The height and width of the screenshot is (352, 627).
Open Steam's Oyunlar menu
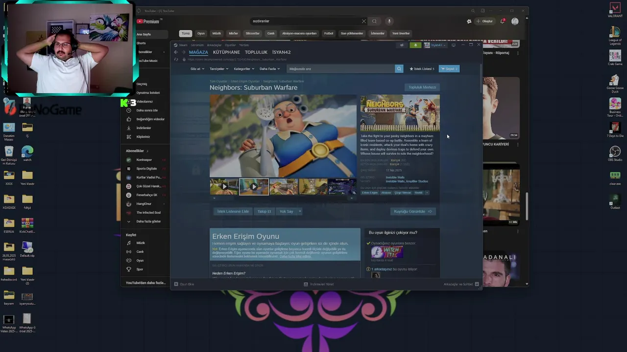click(230, 45)
